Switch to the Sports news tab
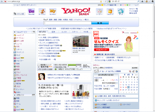Viewport: 155px width, 112px height. click(75, 32)
